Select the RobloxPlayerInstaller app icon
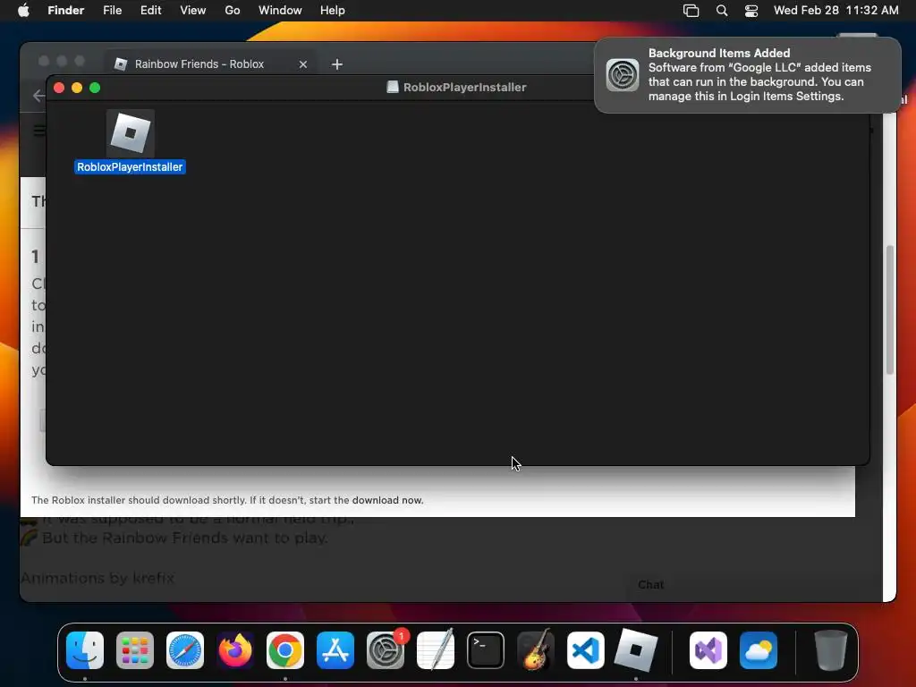 coord(131,133)
